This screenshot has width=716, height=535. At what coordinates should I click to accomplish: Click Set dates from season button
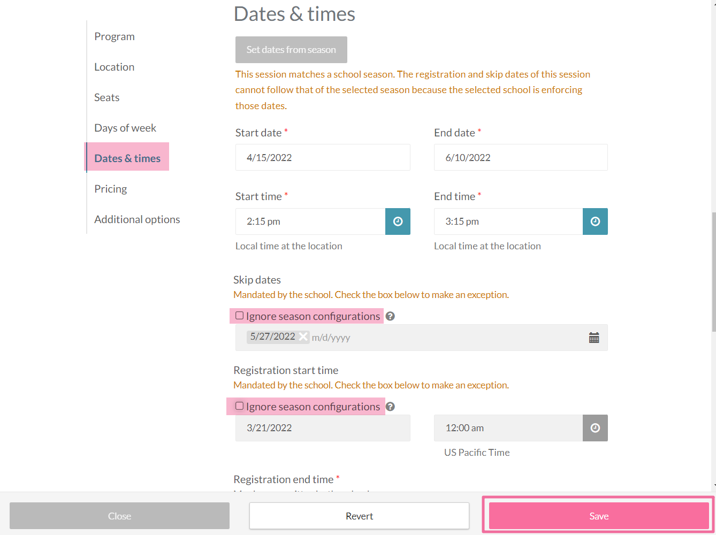(291, 50)
